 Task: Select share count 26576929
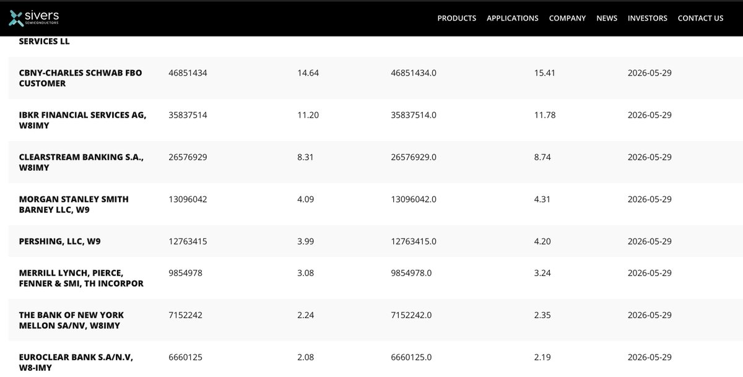pyautogui.click(x=188, y=157)
